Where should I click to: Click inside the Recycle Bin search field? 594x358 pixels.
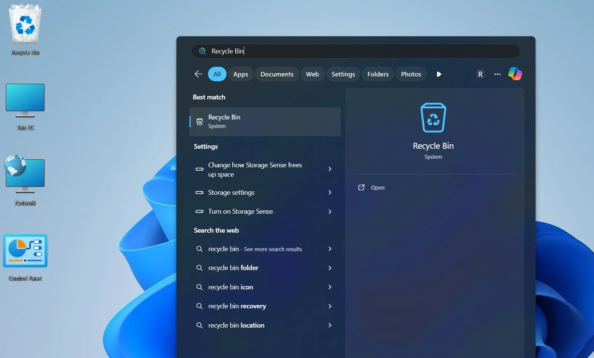click(334, 51)
